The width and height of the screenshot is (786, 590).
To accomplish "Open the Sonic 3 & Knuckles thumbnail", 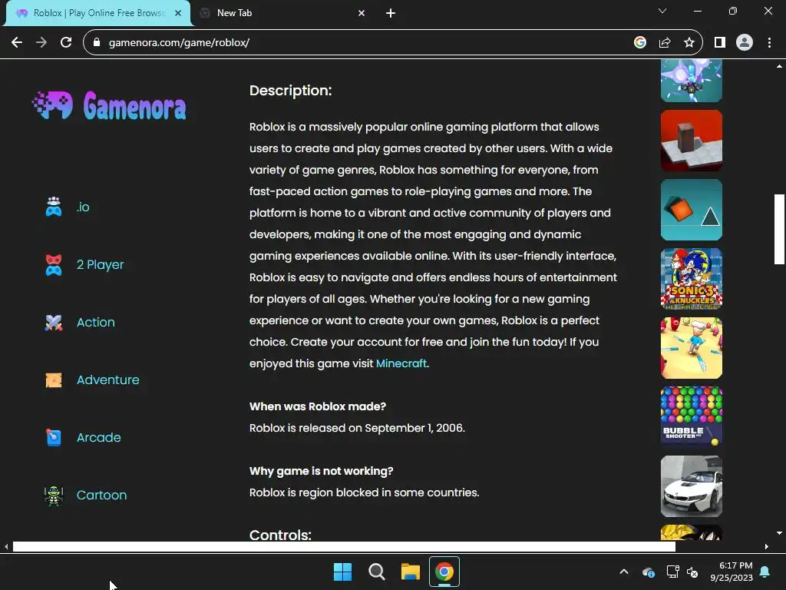I will click(692, 279).
